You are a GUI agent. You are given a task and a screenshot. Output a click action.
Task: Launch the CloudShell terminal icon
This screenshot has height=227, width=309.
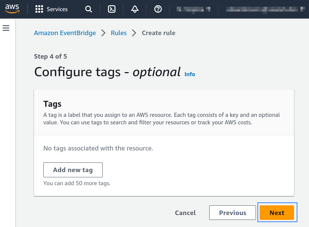click(112, 9)
